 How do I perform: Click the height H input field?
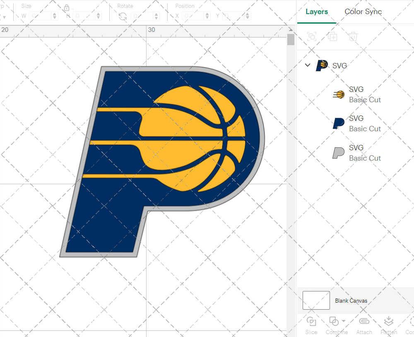84,16
